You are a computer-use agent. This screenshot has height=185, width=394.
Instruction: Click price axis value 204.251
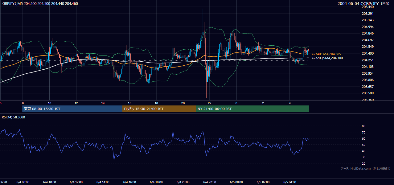tap(368, 60)
